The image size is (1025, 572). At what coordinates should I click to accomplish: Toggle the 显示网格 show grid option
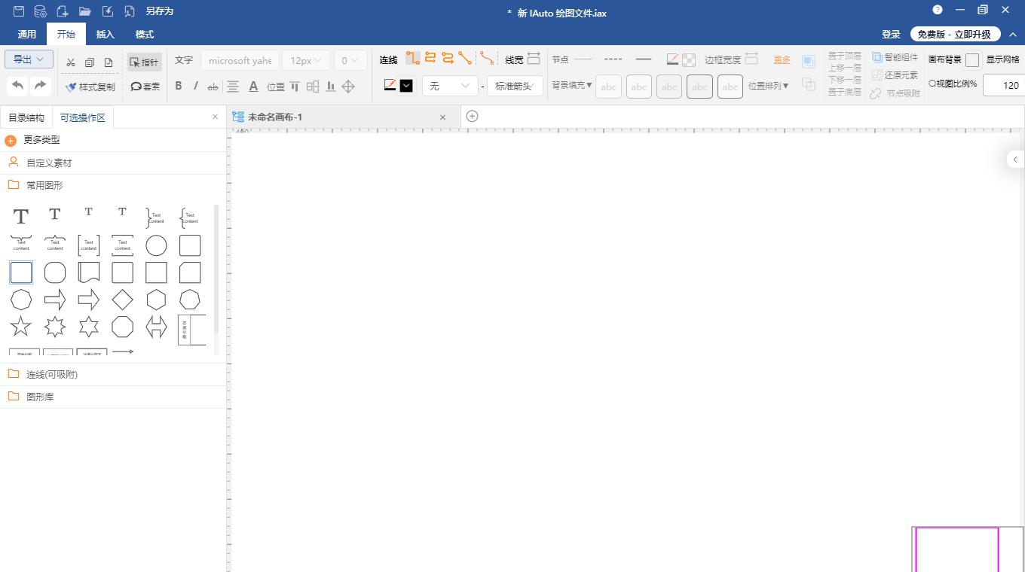pyautogui.click(x=1003, y=59)
